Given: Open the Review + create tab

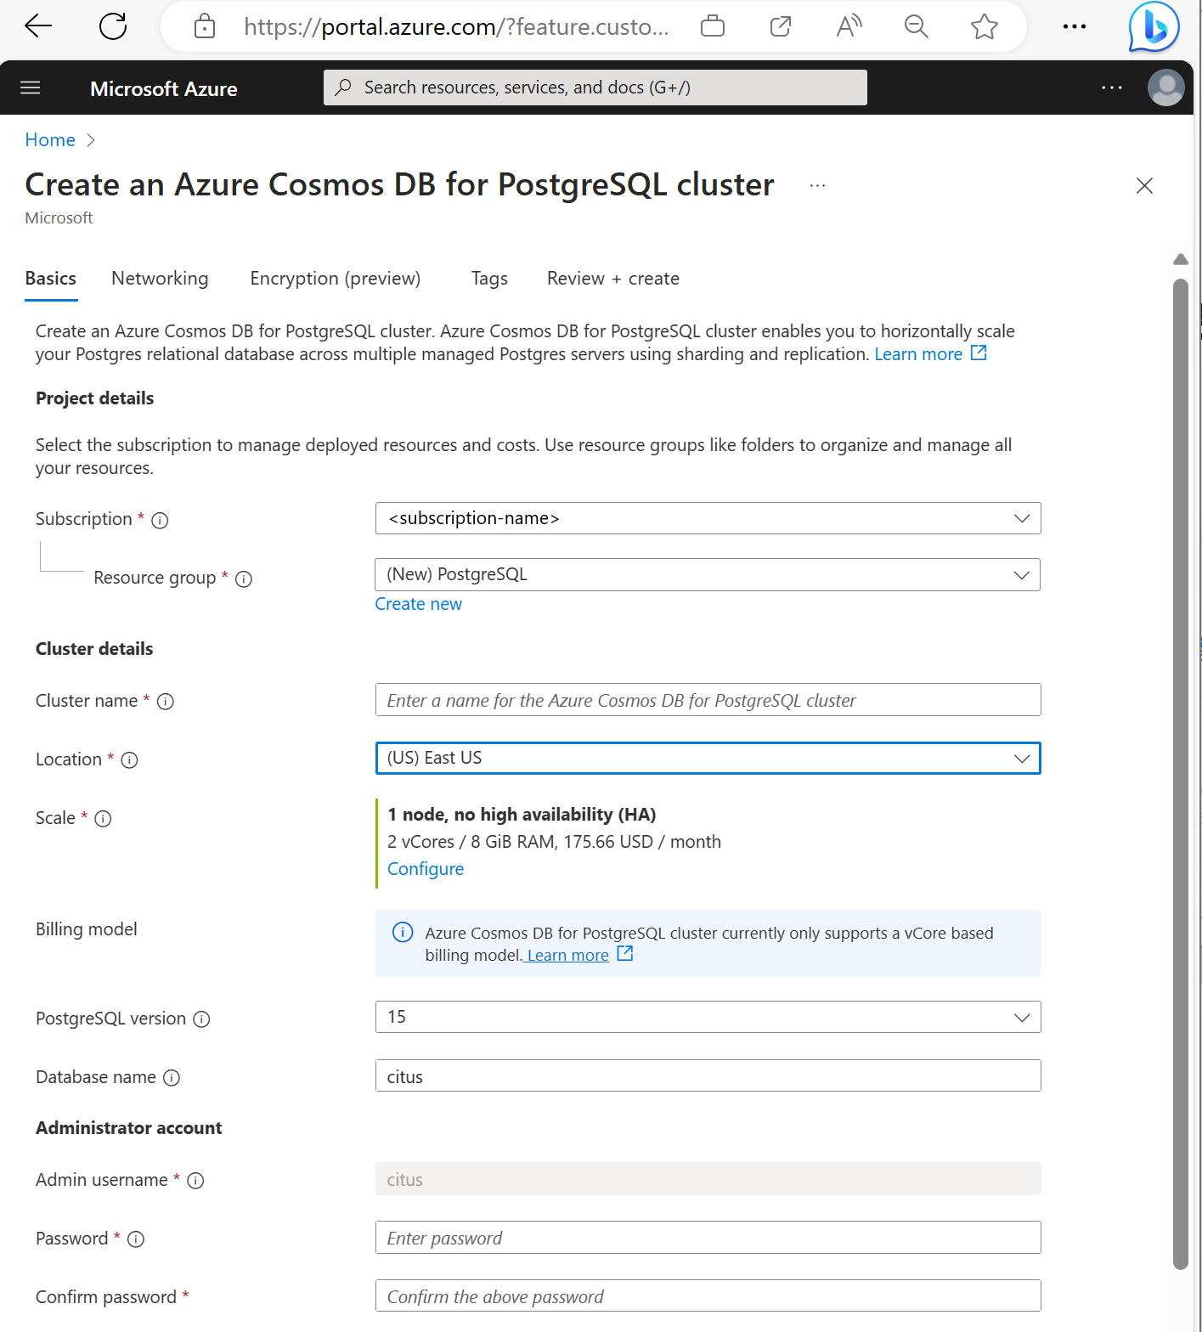Looking at the screenshot, I should 612,279.
